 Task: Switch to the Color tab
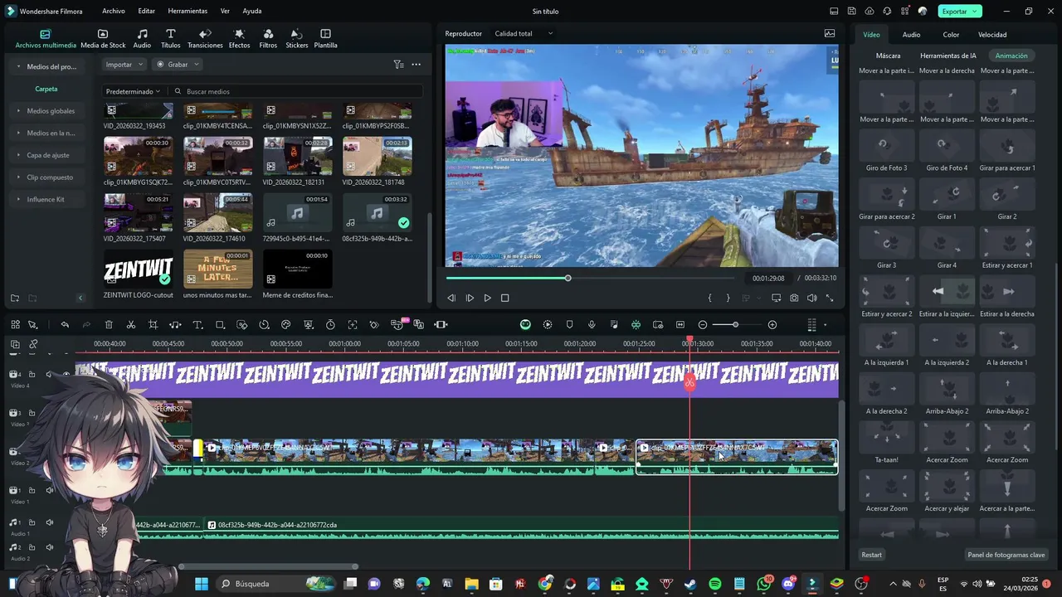(951, 35)
